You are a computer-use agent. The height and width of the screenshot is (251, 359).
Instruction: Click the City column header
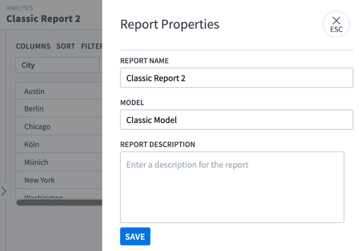click(58, 65)
